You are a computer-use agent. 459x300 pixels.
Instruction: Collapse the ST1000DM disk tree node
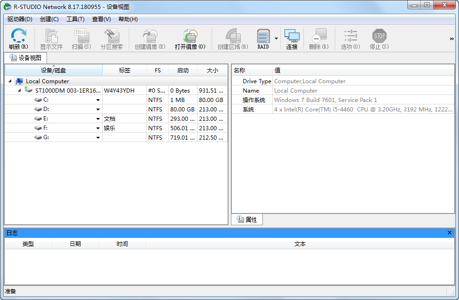coord(19,90)
